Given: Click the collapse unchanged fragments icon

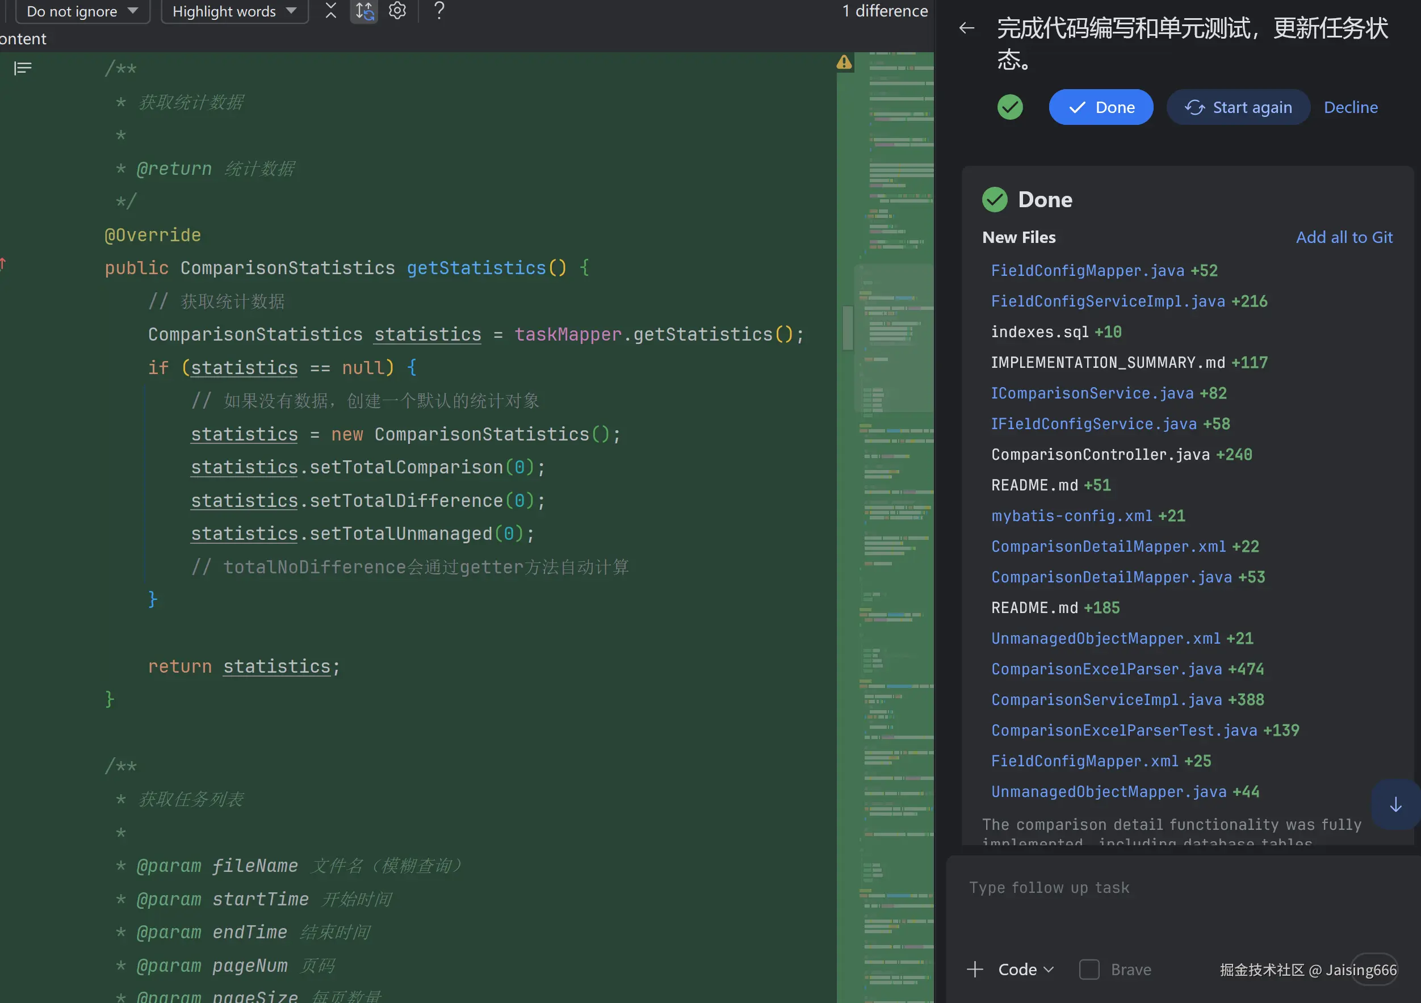Looking at the screenshot, I should (x=330, y=11).
